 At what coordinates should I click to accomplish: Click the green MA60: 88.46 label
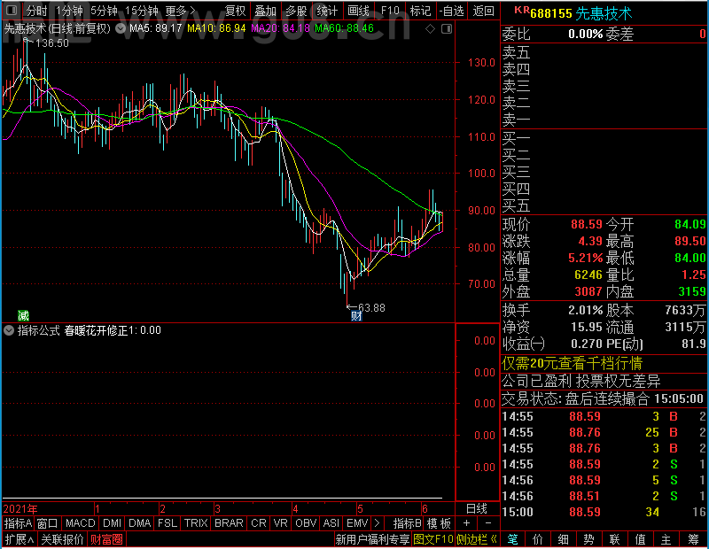click(x=344, y=28)
